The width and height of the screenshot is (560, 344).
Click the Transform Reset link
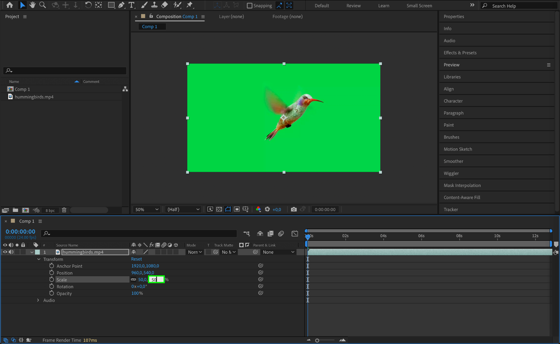tap(136, 259)
